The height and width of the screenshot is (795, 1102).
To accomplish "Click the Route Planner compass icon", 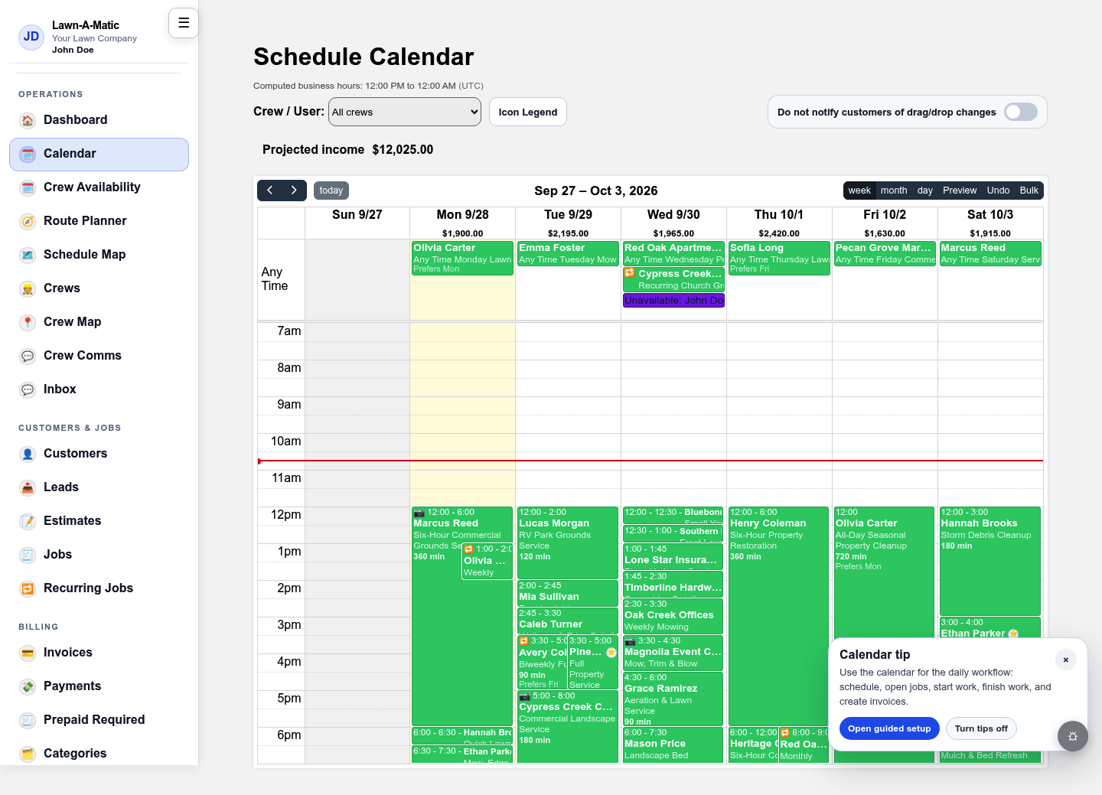I will coord(28,221).
